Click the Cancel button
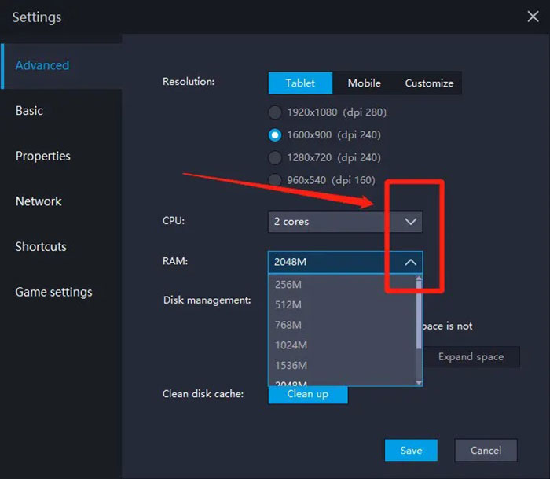The width and height of the screenshot is (550, 479). [x=486, y=451]
